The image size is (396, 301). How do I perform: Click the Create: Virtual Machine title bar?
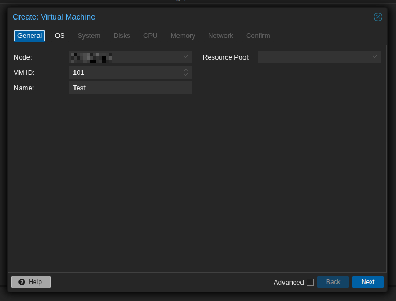[185, 17]
